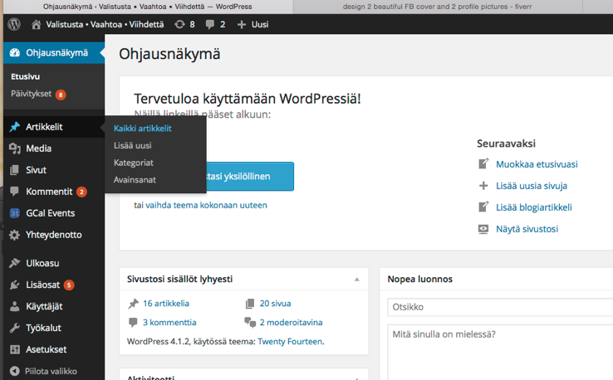
Task: Open the Twenty Fourteen theme link
Action: (290, 342)
